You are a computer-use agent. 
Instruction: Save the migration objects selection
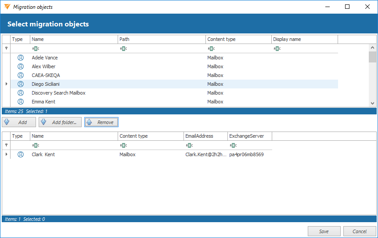point(324,231)
